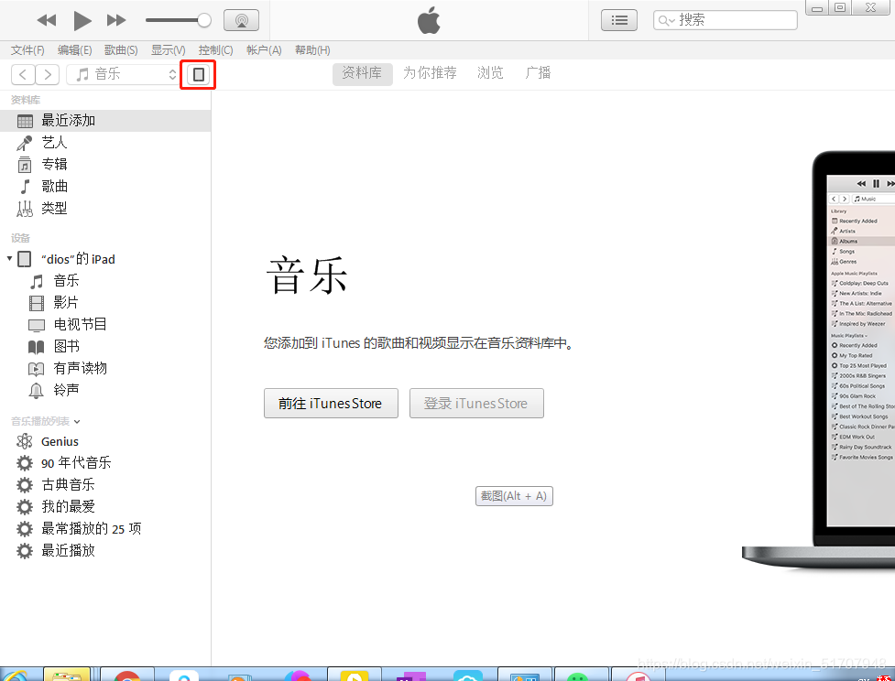
Task: Open 音乐 under the iPad device
Action: tap(105, 281)
